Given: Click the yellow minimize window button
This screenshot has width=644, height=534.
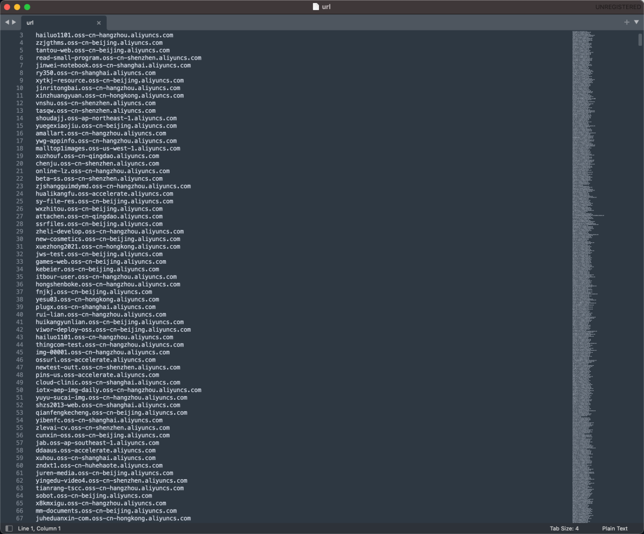Looking at the screenshot, I should click(x=17, y=7).
